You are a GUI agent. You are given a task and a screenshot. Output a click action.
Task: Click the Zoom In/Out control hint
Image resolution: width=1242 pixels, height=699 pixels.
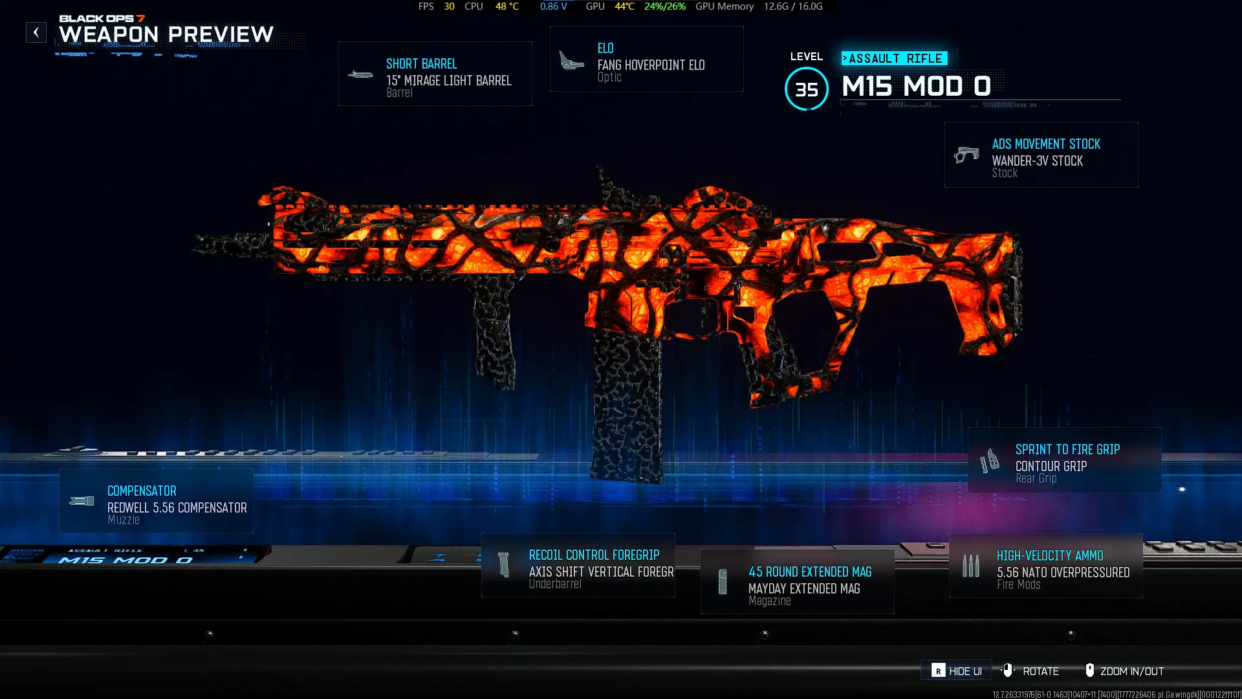pos(1124,671)
